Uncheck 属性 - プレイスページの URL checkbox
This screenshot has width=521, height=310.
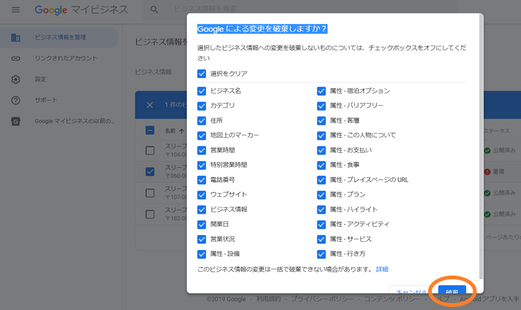click(x=321, y=180)
